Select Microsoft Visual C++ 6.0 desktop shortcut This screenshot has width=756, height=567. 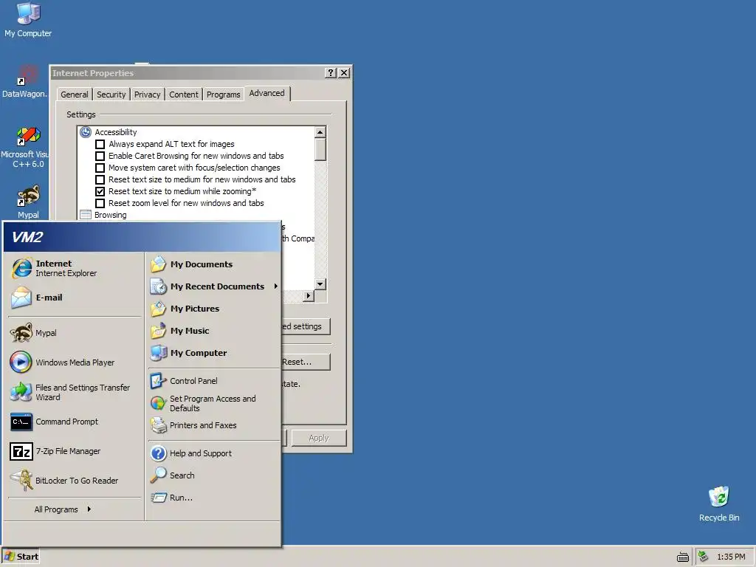coord(27,148)
